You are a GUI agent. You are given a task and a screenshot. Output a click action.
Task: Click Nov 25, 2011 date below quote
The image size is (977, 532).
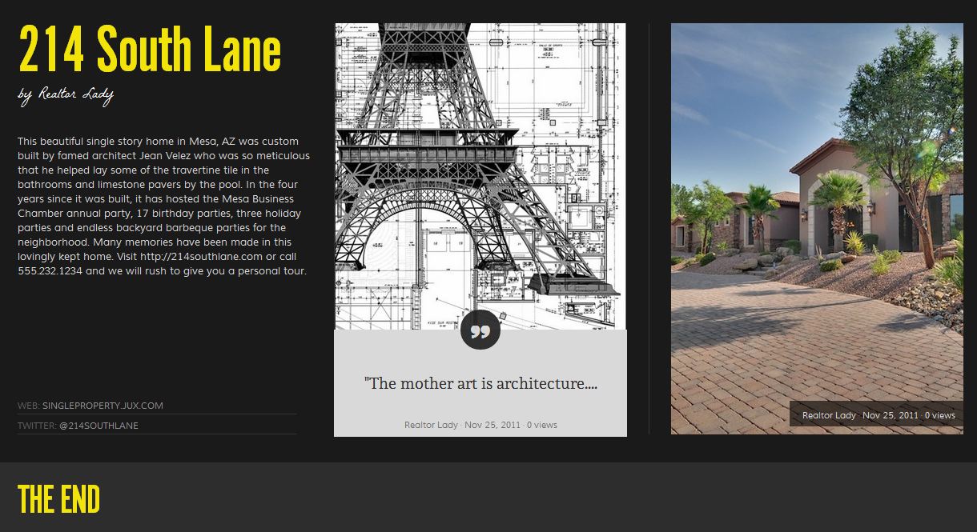click(x=493, y=425)
